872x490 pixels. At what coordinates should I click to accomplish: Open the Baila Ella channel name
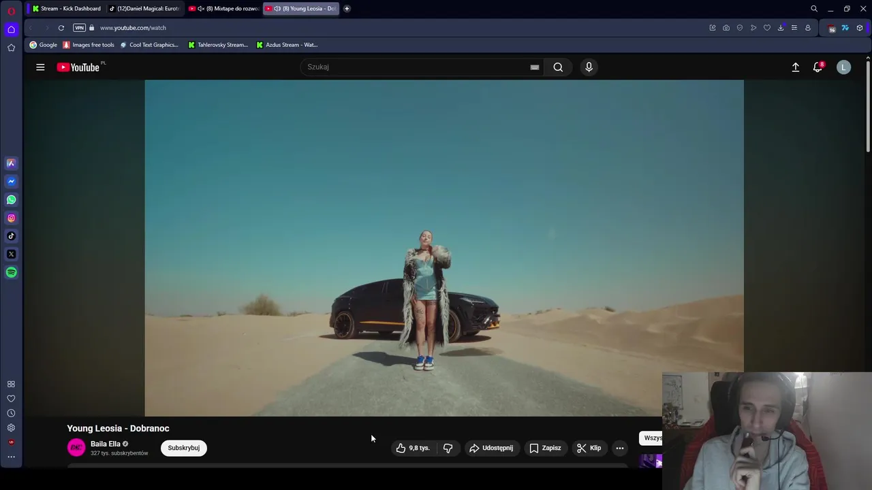pos(106,444)
